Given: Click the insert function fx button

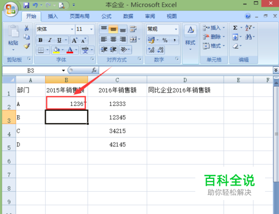Looking at the screenshot, I should pyautogui.click(x=94, y=70).
